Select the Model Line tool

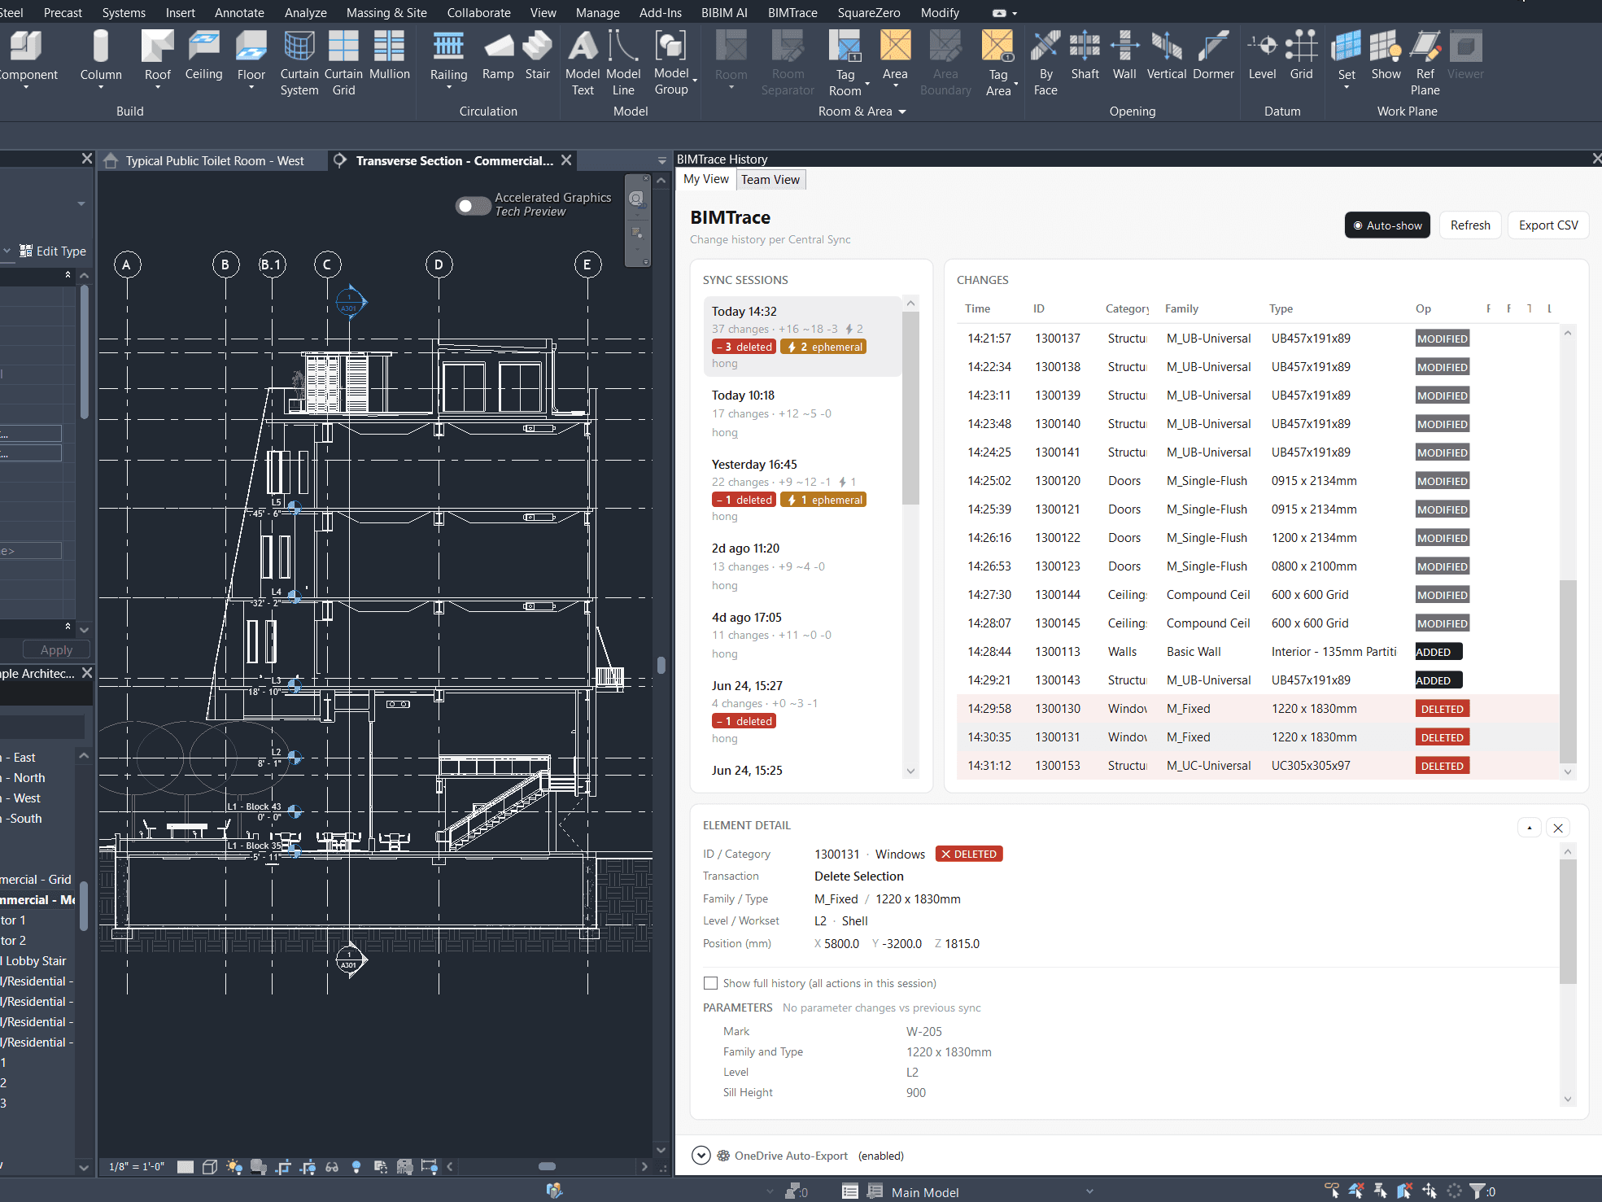coord(623,63)
